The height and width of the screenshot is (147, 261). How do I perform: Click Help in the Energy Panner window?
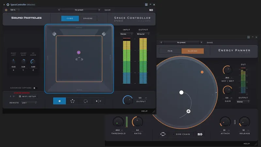pos(247,144)
